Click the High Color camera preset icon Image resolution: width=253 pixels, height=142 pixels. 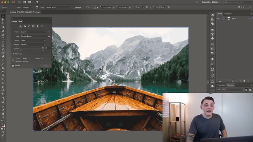pos(25,26)
